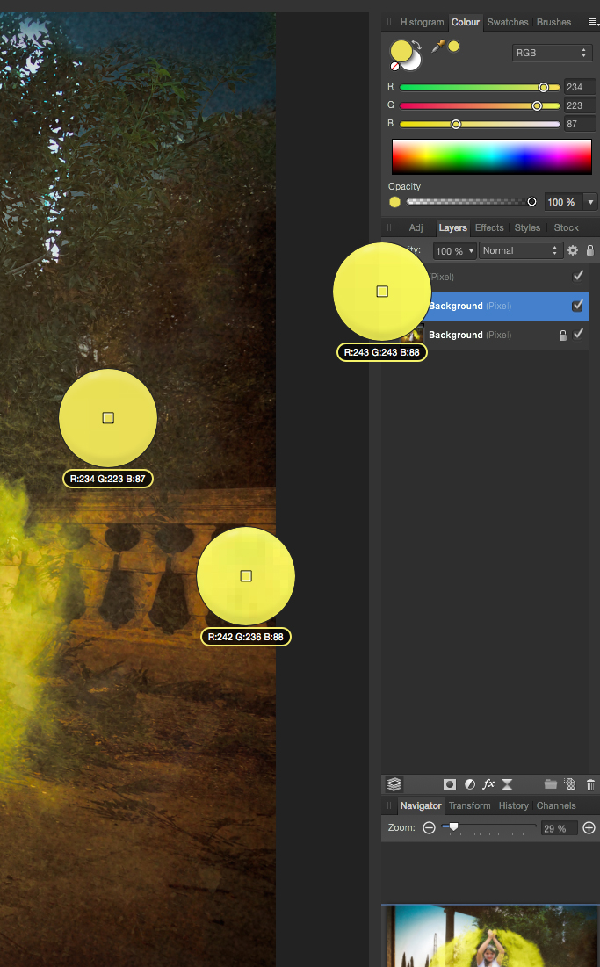600x967 pixels.
Task: Edit the G value field showing 223
Action: tap(580, 105)
